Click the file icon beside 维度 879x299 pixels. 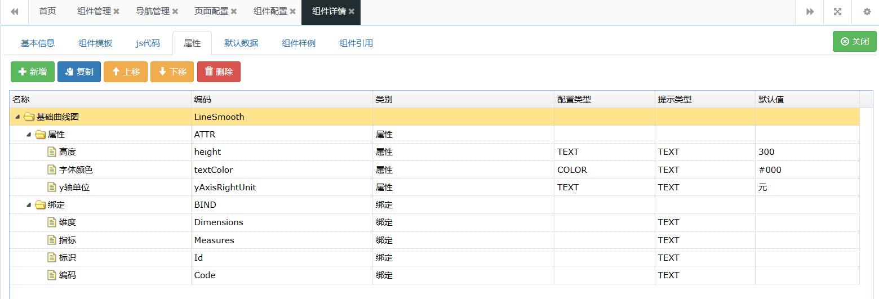52,222
